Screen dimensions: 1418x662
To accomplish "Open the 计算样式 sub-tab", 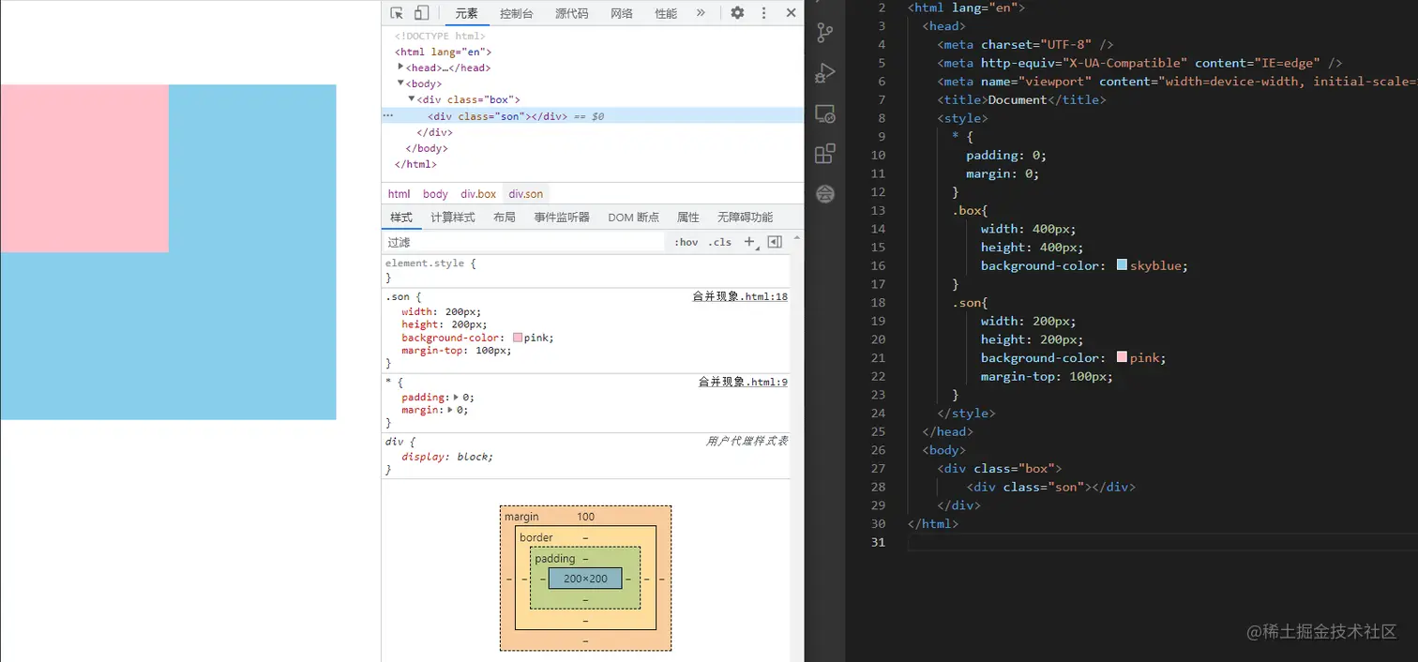I will pyautogui.click(x=453, y=218).
